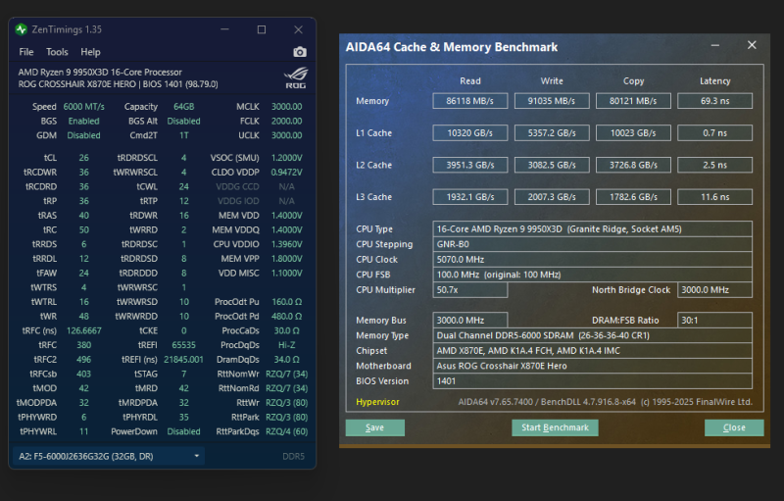
Task: Click L1 Cache Read value 10320 GB/s
Action: [470, 133]
